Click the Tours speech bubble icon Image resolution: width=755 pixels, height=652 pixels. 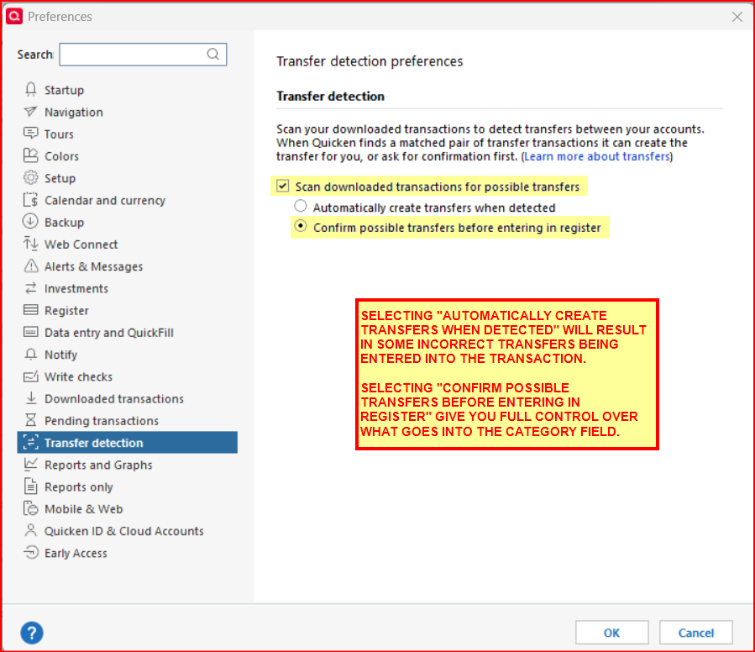[x=31, y=134]
